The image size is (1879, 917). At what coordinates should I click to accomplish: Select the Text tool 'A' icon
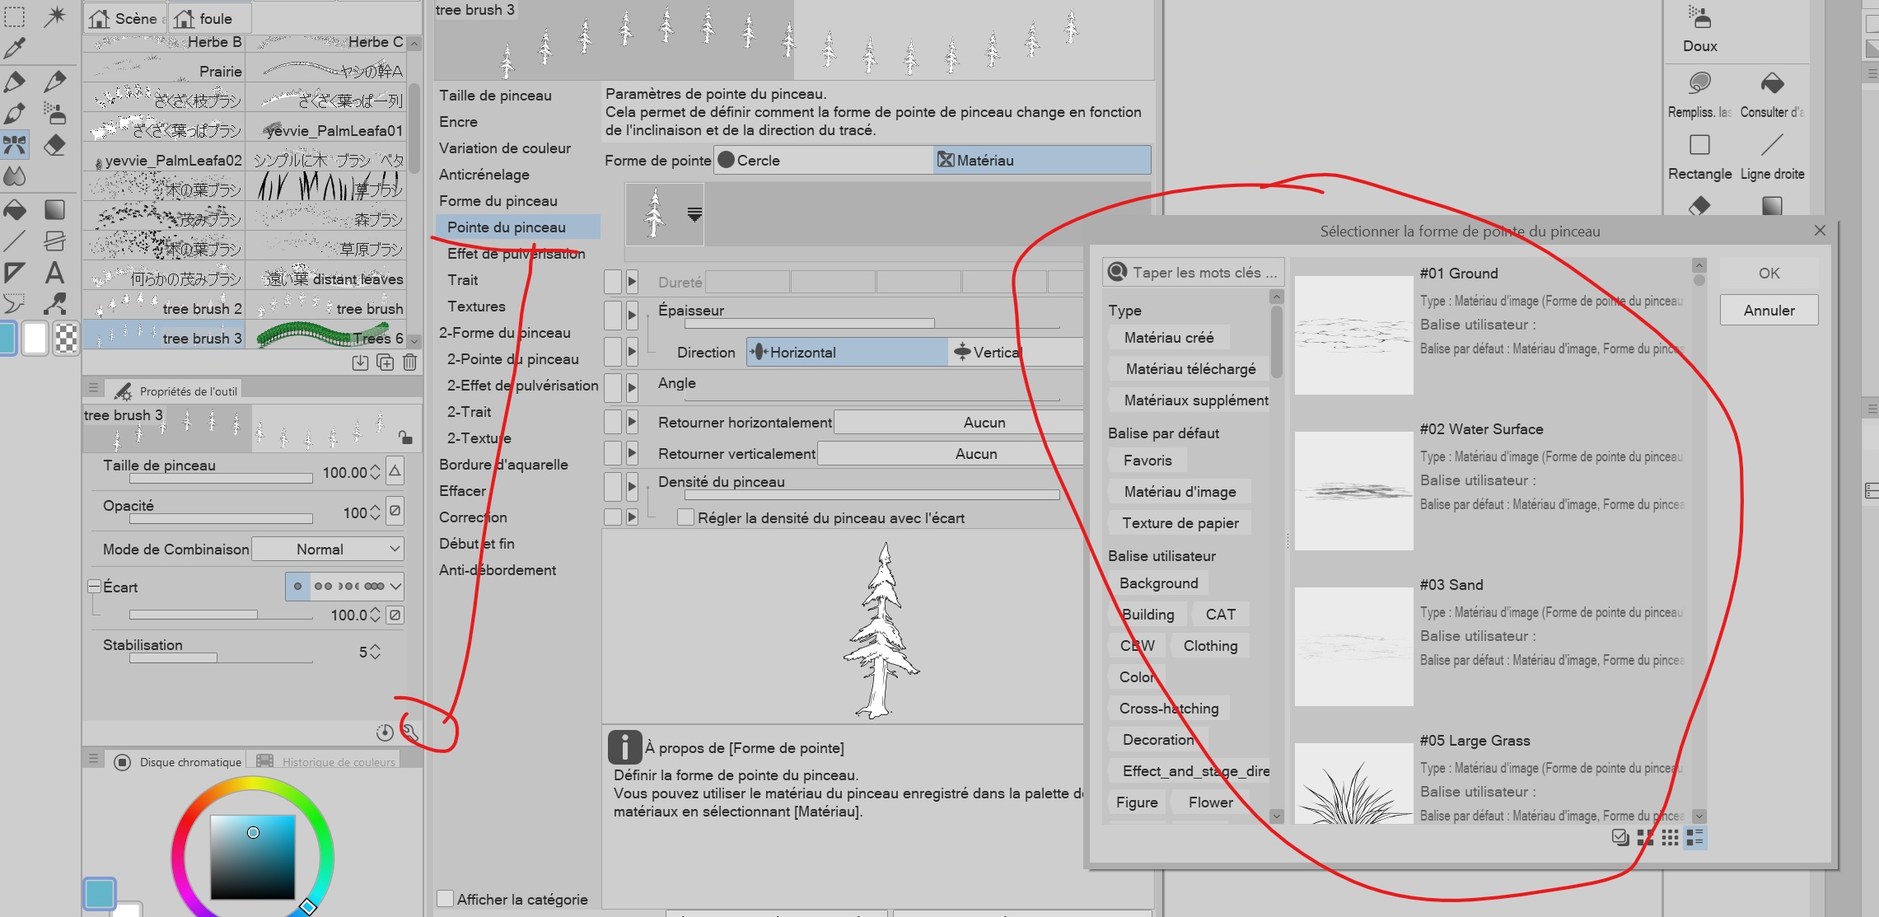tap(54, 273)
